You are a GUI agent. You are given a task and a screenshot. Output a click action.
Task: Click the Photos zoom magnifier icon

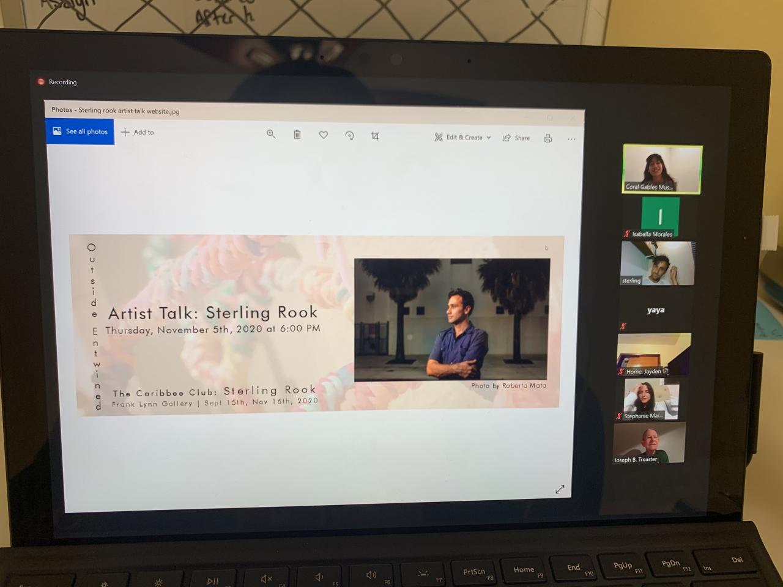coord(270,134)
